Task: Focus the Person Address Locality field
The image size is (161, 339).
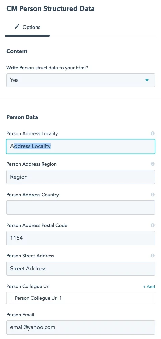Action: point(80,146)
